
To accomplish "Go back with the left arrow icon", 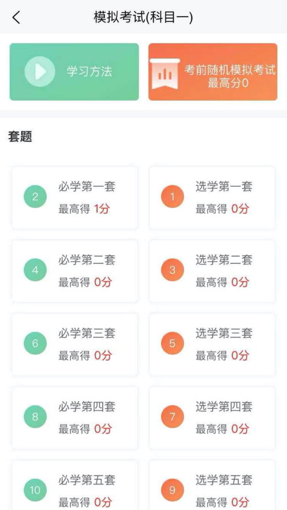I will tap(16, 17).
